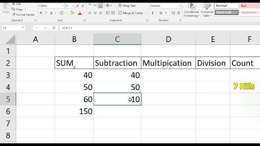This screenshot has width=260, height=146.
Task: Expand the Borders dropdown arrow
Action: pos(65,13)
